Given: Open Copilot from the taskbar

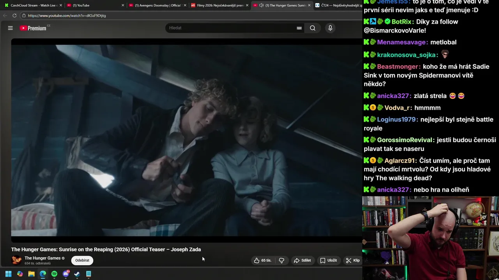Looking at the screenshot, I should (x=20, y=274).
